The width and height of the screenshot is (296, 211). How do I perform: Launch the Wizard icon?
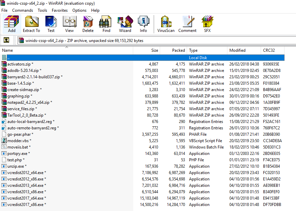pos(125,24)
